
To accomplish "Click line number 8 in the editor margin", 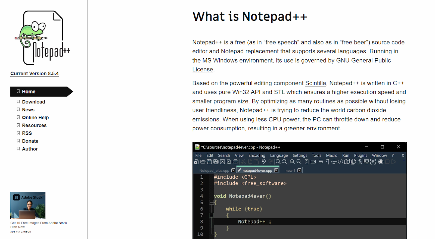I will click(x=202, y=222).
